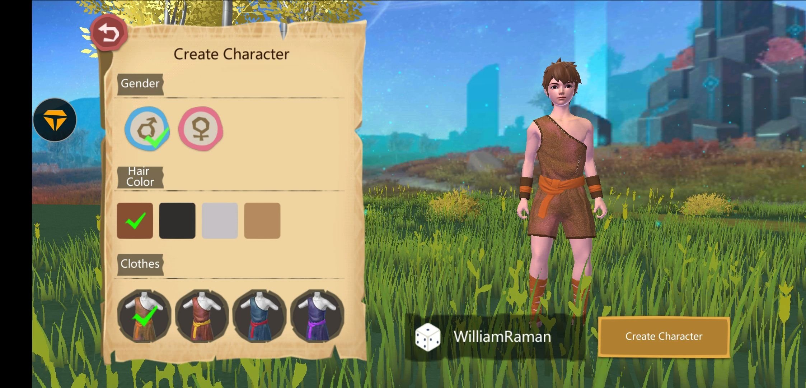Screen dimensions: 806x388
Task: Click the Hair Color section label
Action: pyautogui.click(x=140, y=177)
